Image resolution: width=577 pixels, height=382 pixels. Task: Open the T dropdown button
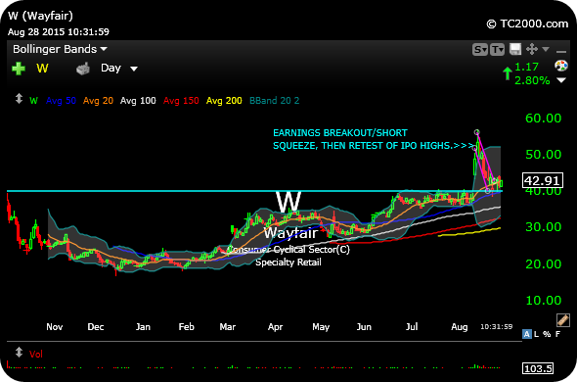pyautogui.click(x=497, y=49)
